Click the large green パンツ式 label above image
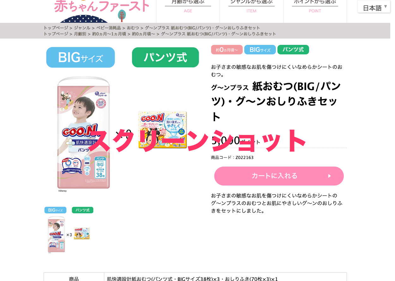 point(165,57)
